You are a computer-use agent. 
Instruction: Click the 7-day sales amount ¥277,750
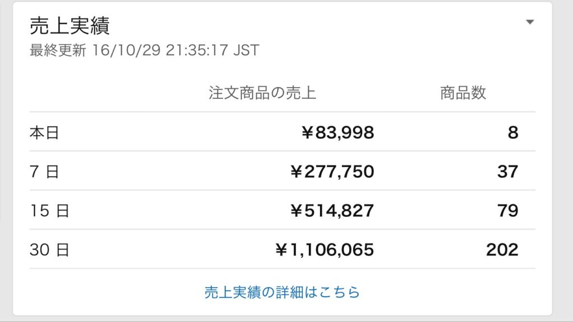[x=332, y=172]
